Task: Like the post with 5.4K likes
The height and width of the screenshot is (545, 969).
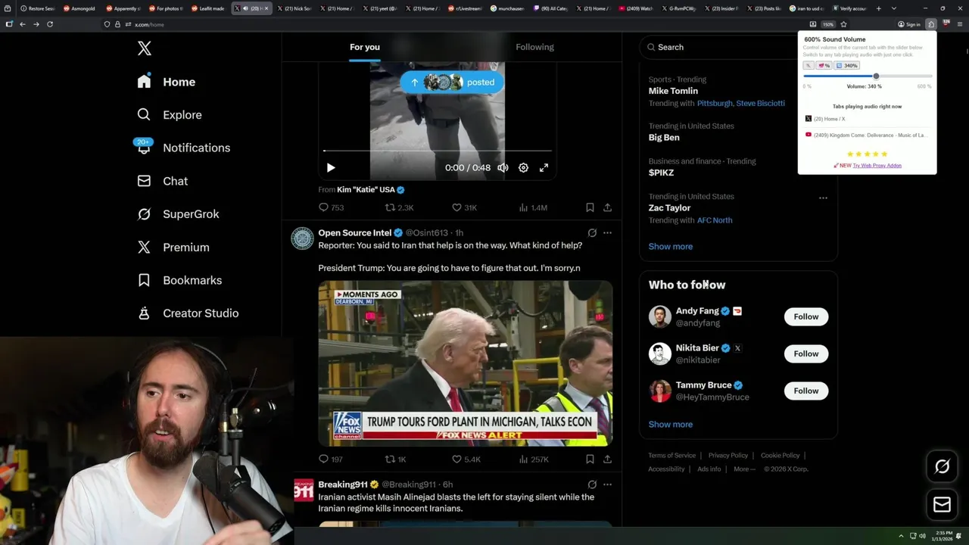Action: point(466,459)
